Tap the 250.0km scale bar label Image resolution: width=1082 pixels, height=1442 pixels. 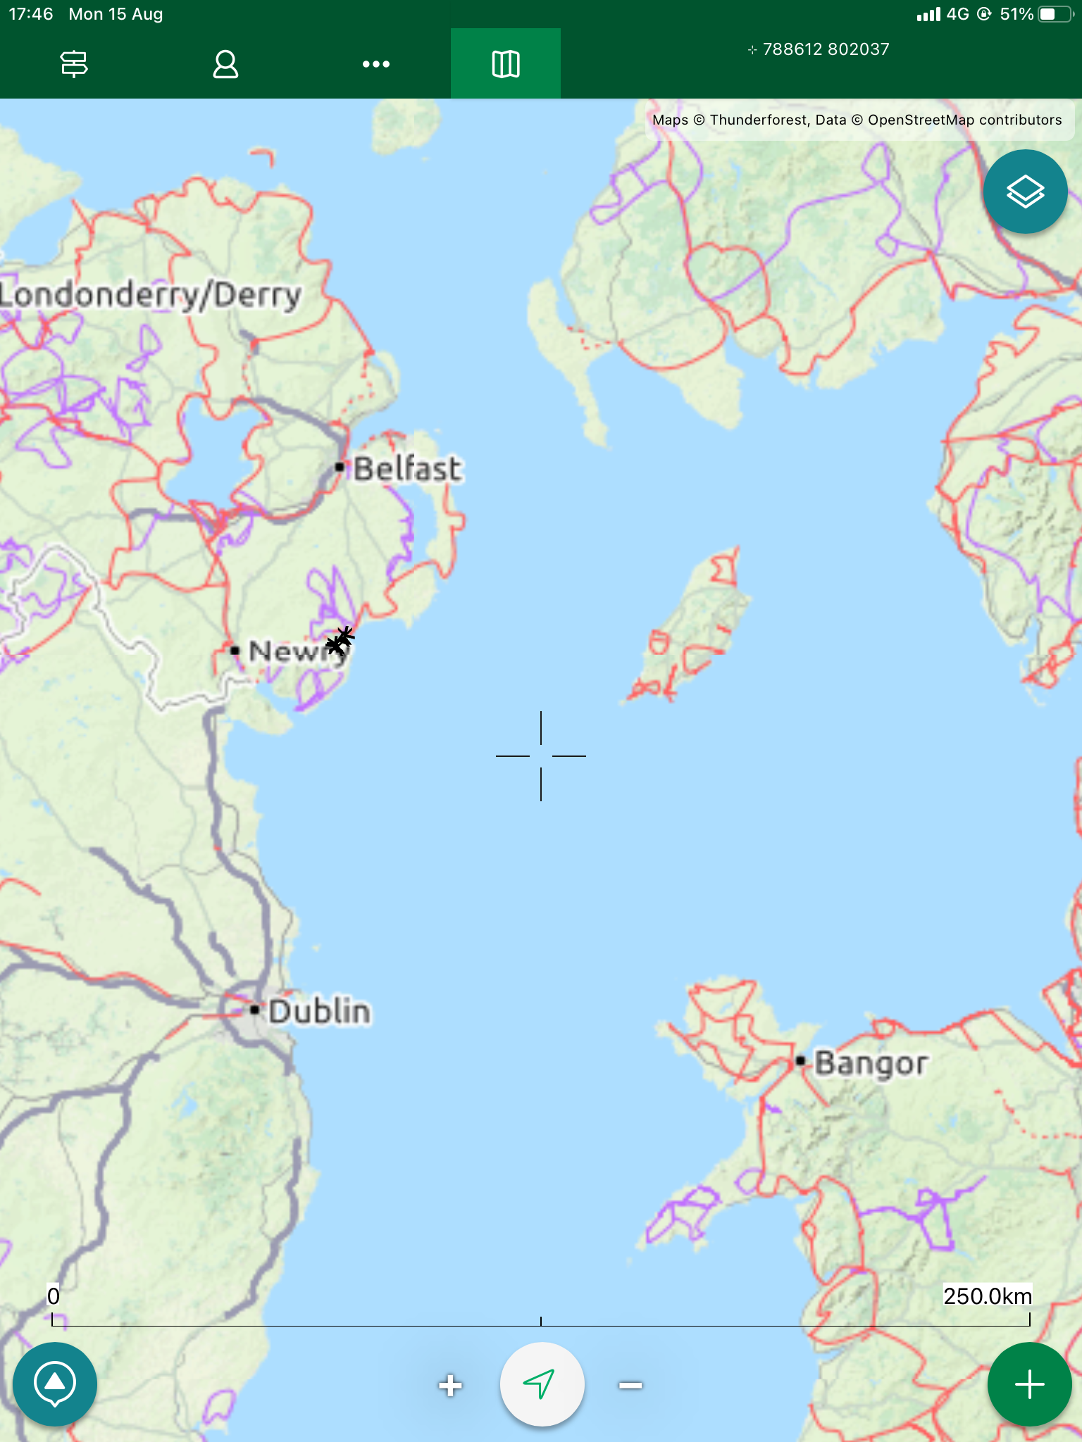(987, 1296)
